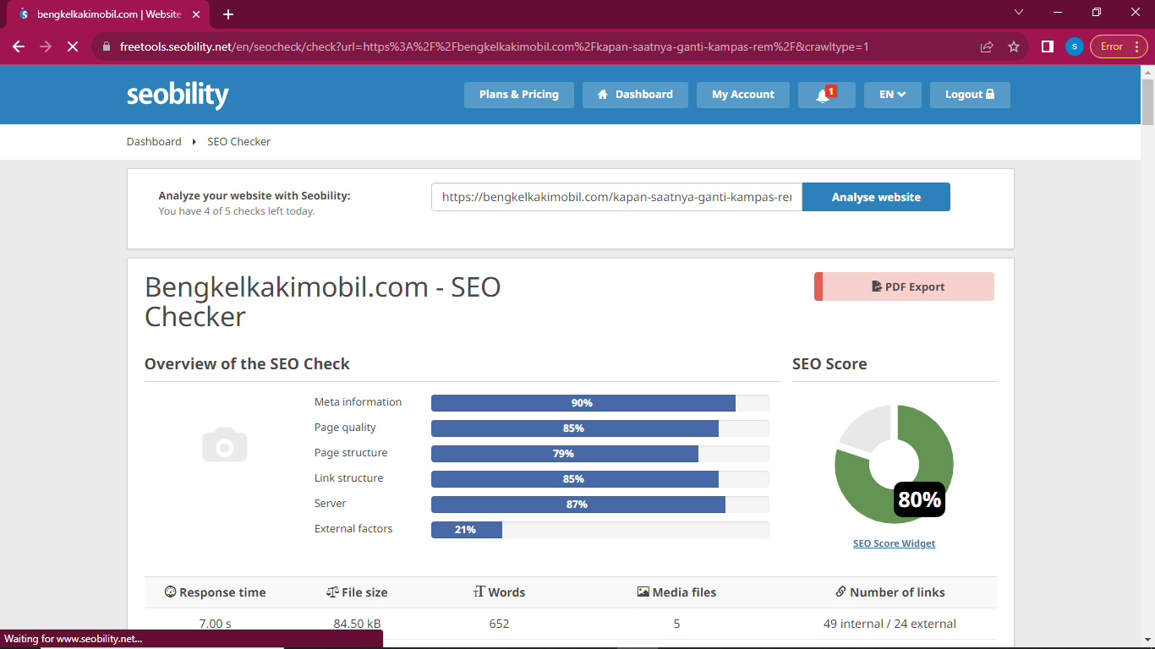1155x649 pixels.
Task: Click the Logout button
Action: tap(970, 95)
